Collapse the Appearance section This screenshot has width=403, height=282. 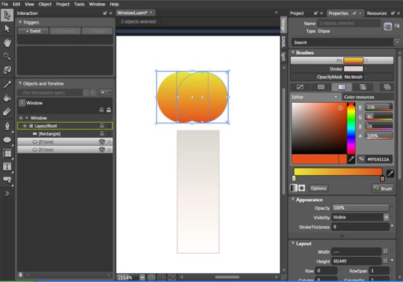(293, 200)
